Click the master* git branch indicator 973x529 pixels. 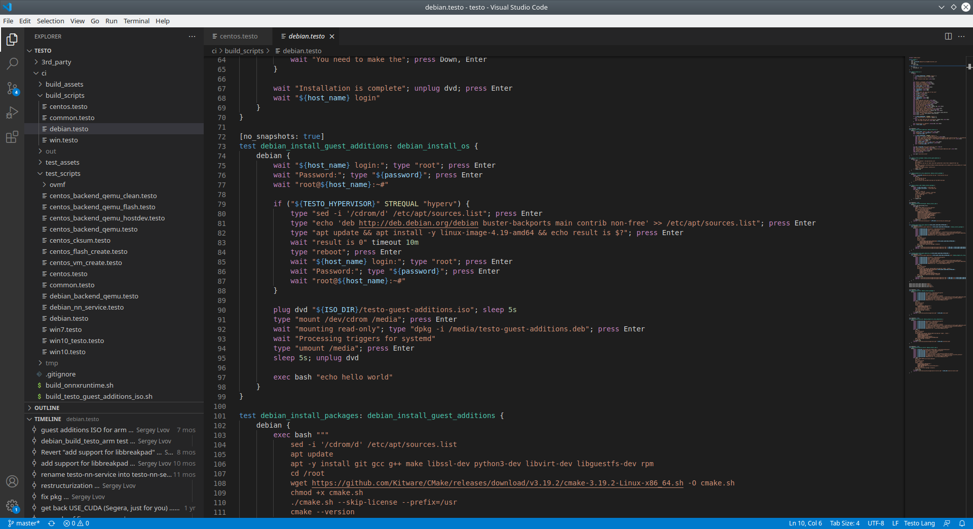pyautogui.click(x=24, y=523)
